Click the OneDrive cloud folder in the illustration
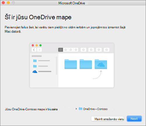This screenshot has height=126, width=146. [101, 64]
